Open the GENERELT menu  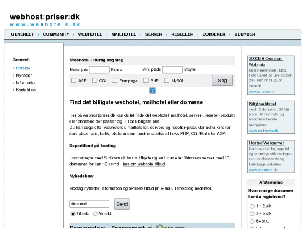(22, 34)
